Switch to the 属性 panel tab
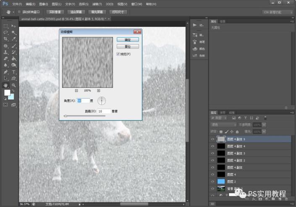This screenshot has height=207, width=296. tap(214, 21)
